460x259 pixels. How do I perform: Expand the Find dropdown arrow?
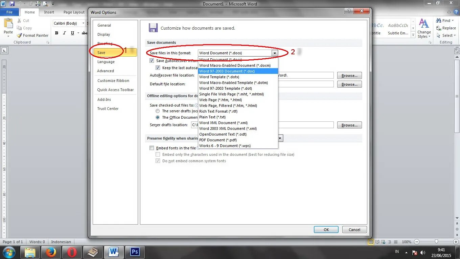[453, 21]
